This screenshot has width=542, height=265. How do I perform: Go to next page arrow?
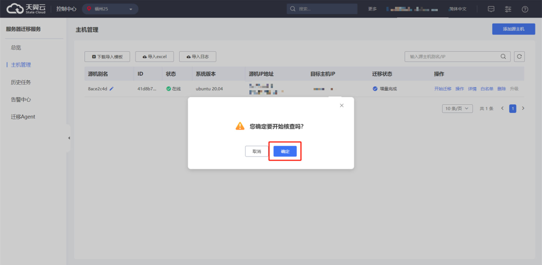pyautogui.click(x=523, y=108)
